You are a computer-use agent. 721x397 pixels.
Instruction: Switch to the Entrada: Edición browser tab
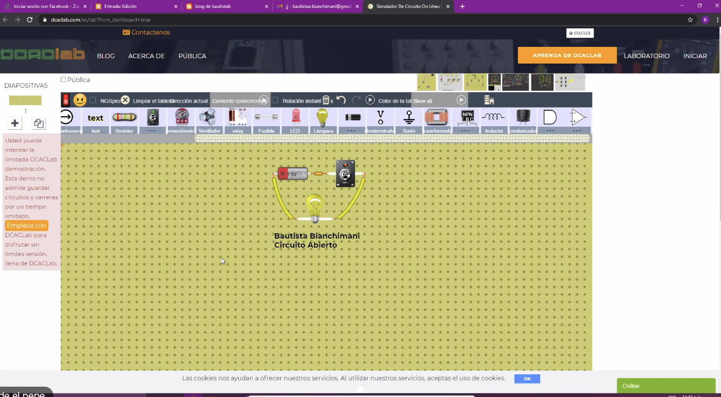click(135, 6)
